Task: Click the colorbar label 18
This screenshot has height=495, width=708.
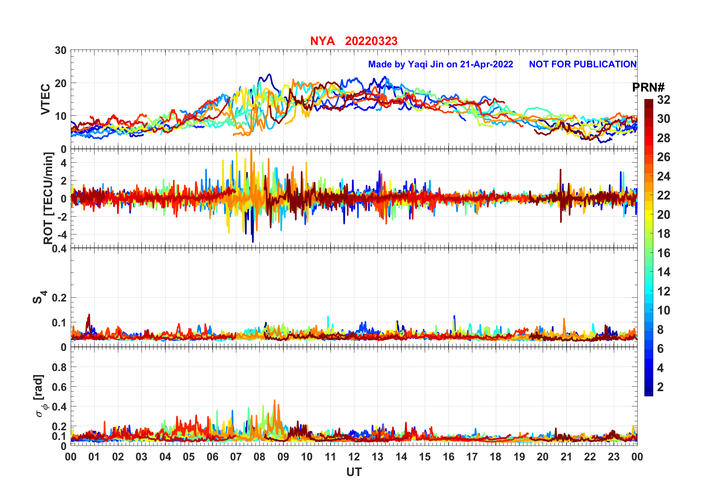Action: click(664, 234)
